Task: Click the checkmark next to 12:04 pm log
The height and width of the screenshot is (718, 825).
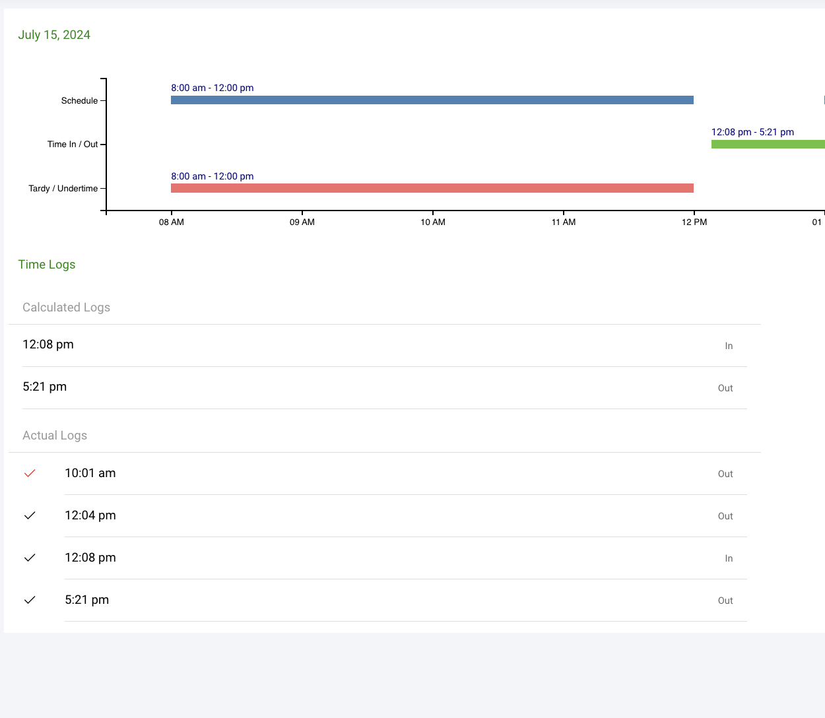Action: point(30,515)
